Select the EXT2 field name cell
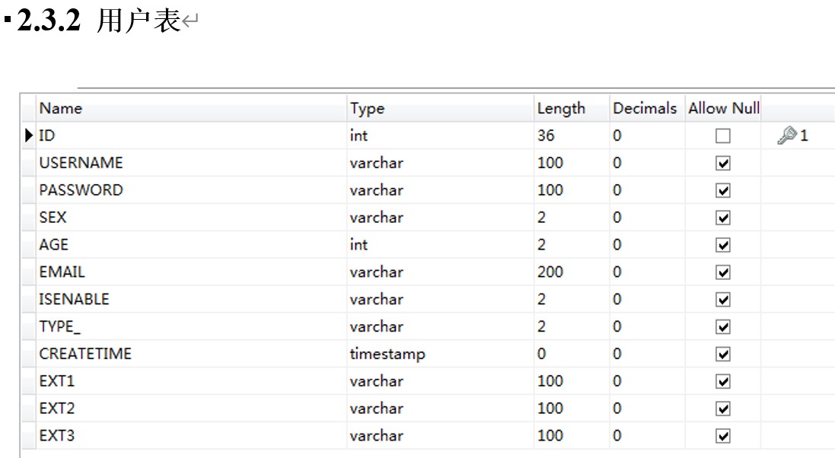Screen dimensions: 835x458 [x=192, y=408]
